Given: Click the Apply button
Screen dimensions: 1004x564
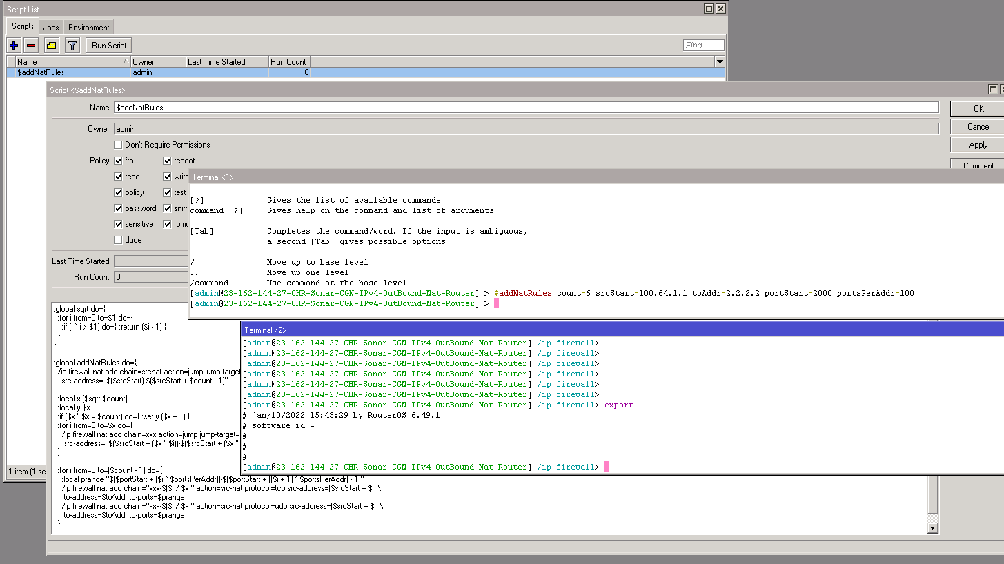Looking at the screenshot, I should coord(978,145).
